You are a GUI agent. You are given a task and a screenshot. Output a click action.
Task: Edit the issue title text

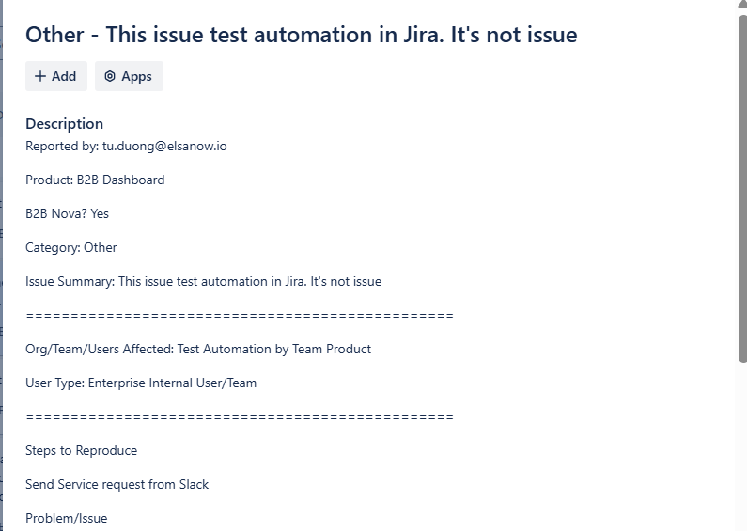301,35
